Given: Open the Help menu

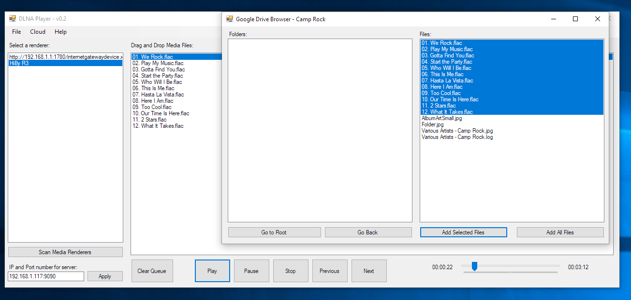Looking at the screenshot, I should point(60,32).
